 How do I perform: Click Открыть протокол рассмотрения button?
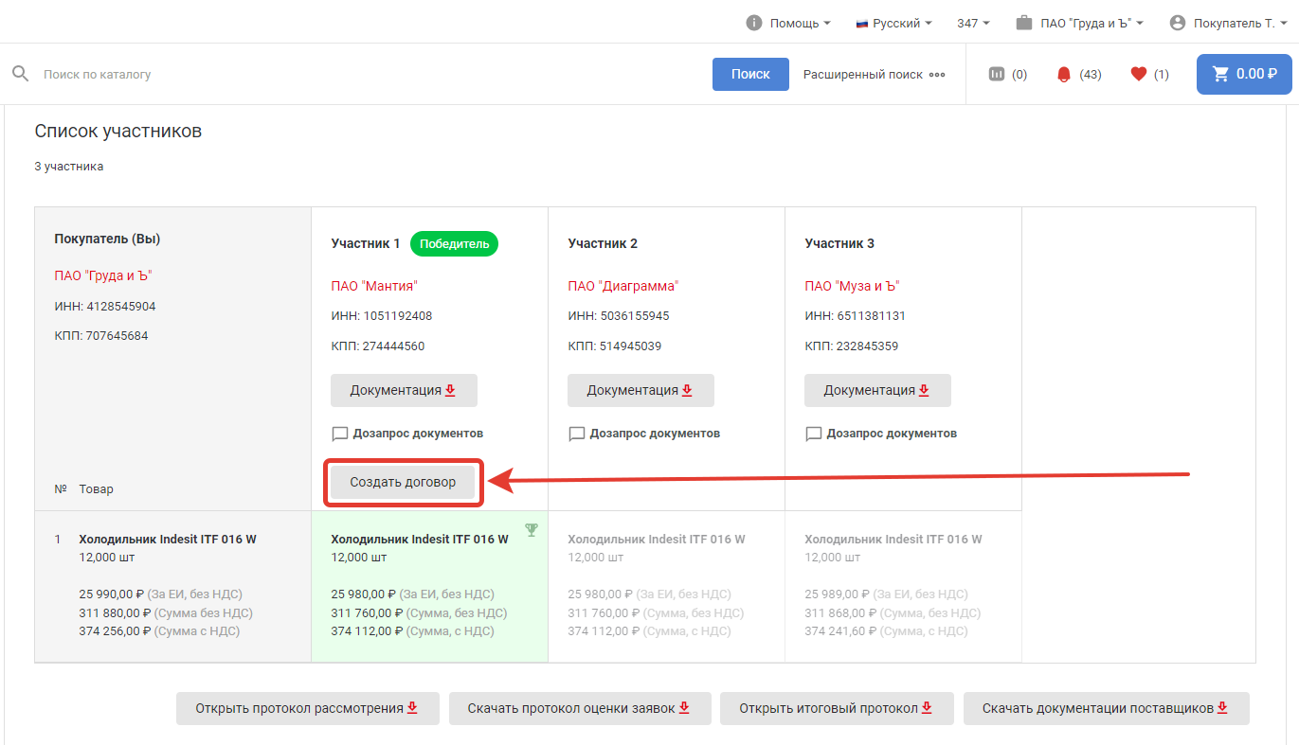[x=307, y=708]
